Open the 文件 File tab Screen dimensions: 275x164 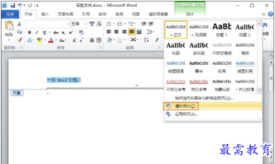[10, 14]
